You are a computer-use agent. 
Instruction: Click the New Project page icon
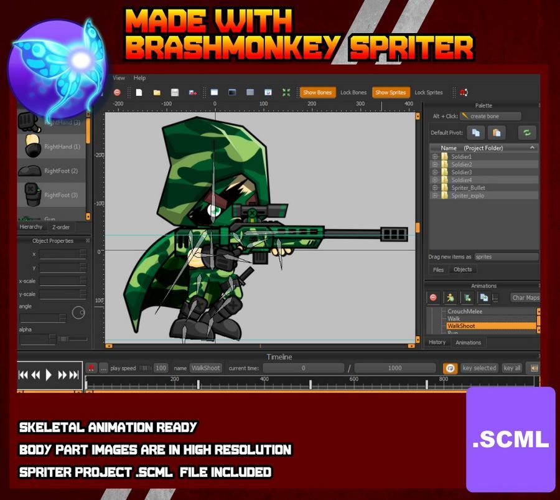139,93
